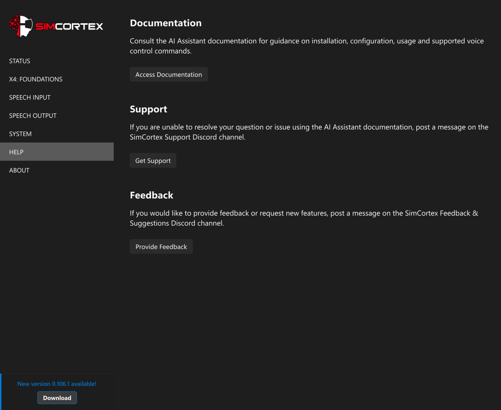The height and width of the screenshot is (410, 501).
Task: Click the Provide Feedback button
Action: [x=161, y=247]
